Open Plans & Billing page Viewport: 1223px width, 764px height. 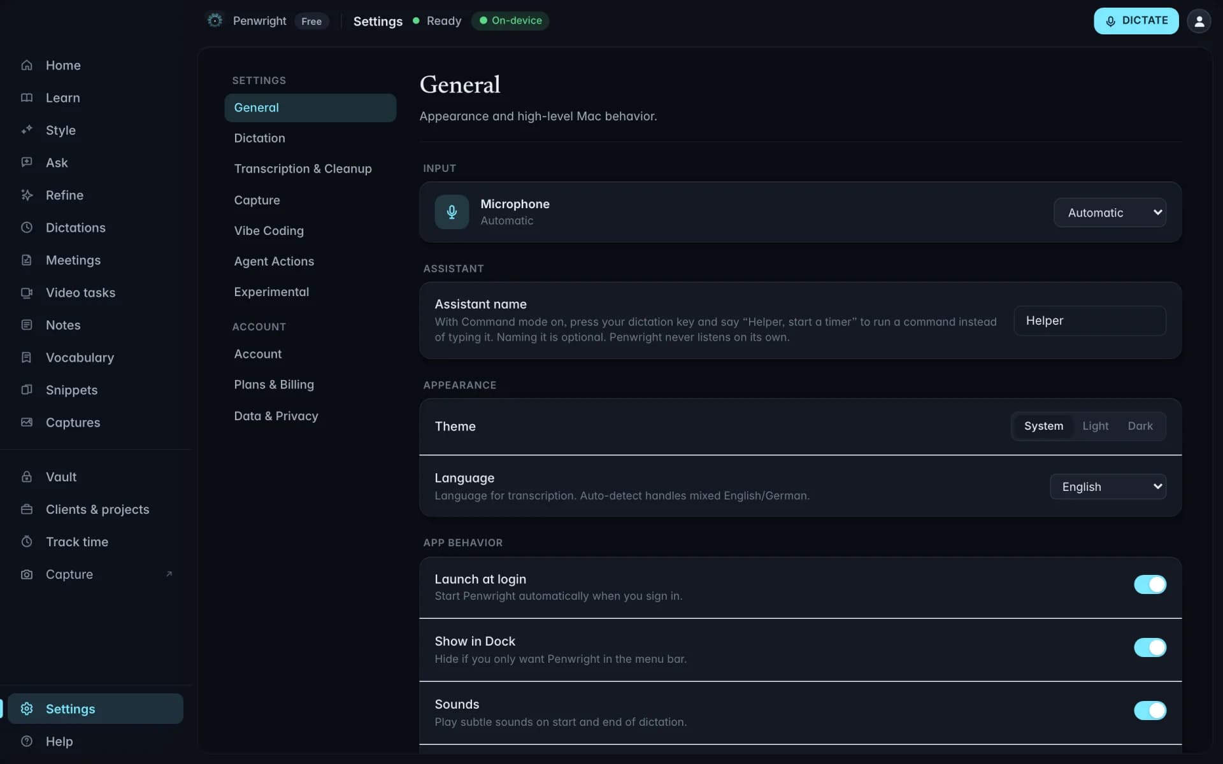point(310,385)
